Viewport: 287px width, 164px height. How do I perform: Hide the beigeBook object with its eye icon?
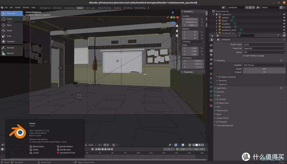coord(284,24)
